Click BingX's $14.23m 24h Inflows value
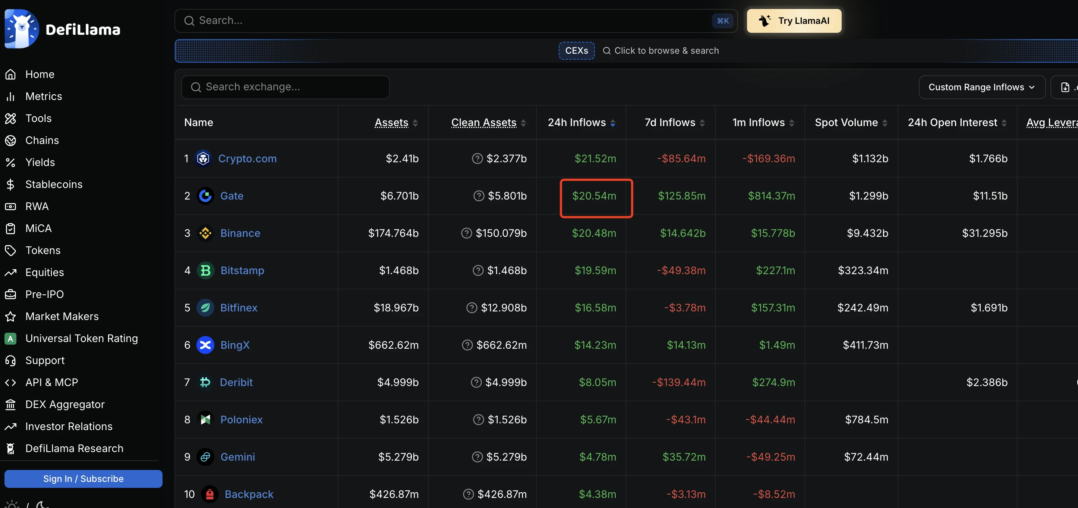This screenshot has height=508, width=1078. (595, 345)
